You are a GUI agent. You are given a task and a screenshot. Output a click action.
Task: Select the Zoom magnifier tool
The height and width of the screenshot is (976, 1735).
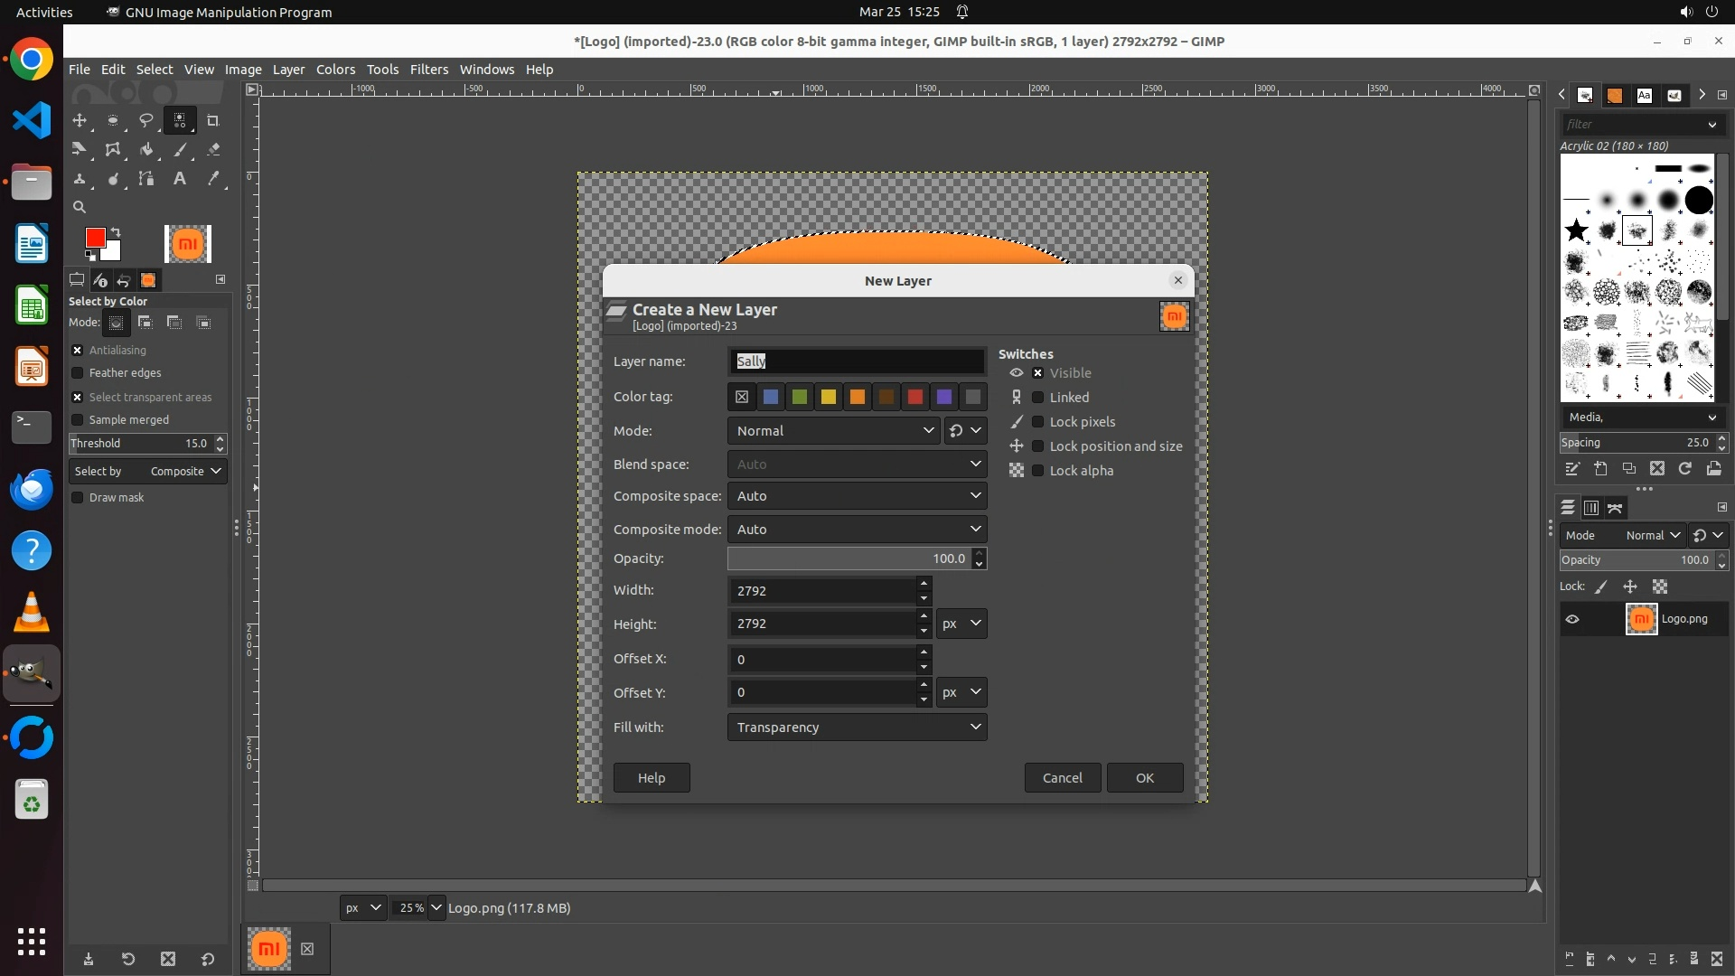click(80, 207)
